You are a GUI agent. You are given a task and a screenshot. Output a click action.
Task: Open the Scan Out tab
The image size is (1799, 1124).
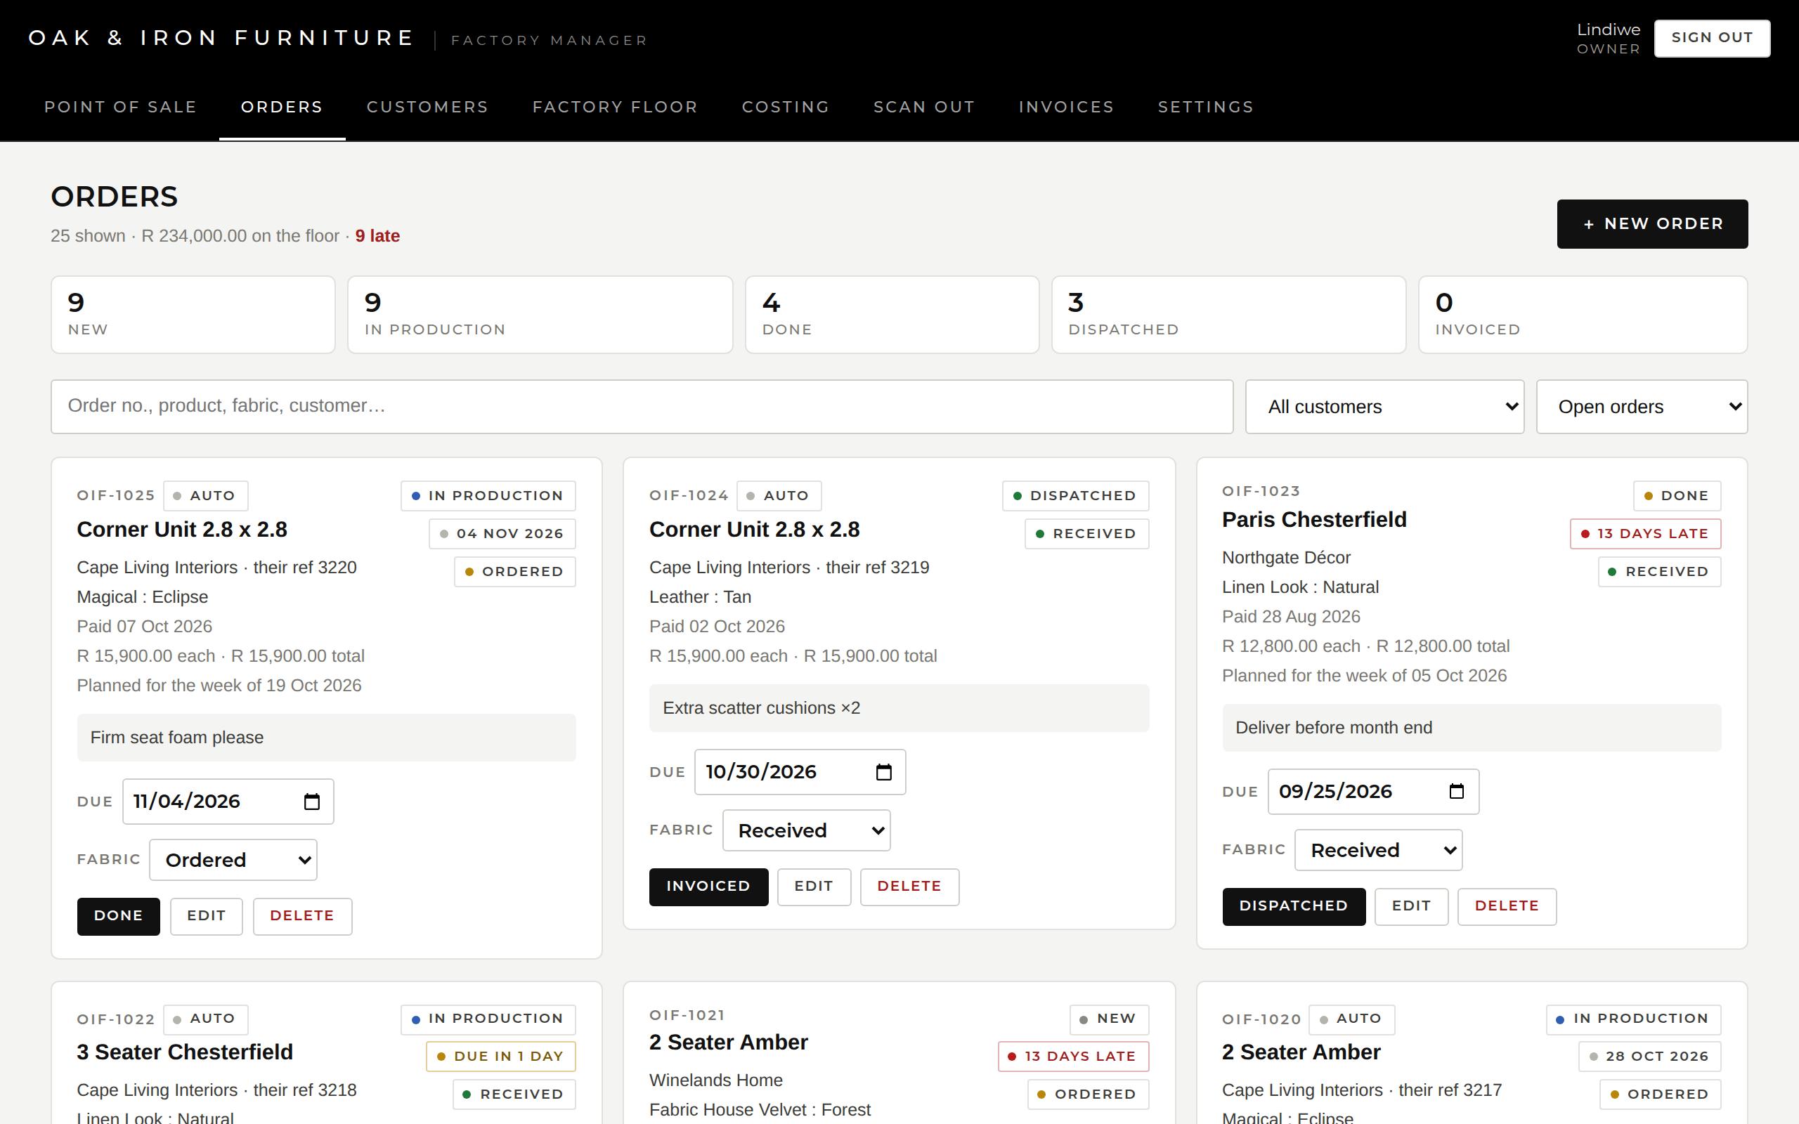pyautogui.click(x=924, y=106)
